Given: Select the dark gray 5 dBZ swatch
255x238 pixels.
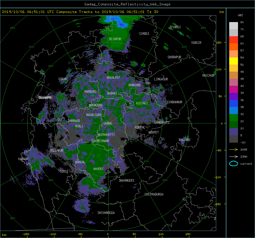Looking at the screenshot, I should [233, 139].
